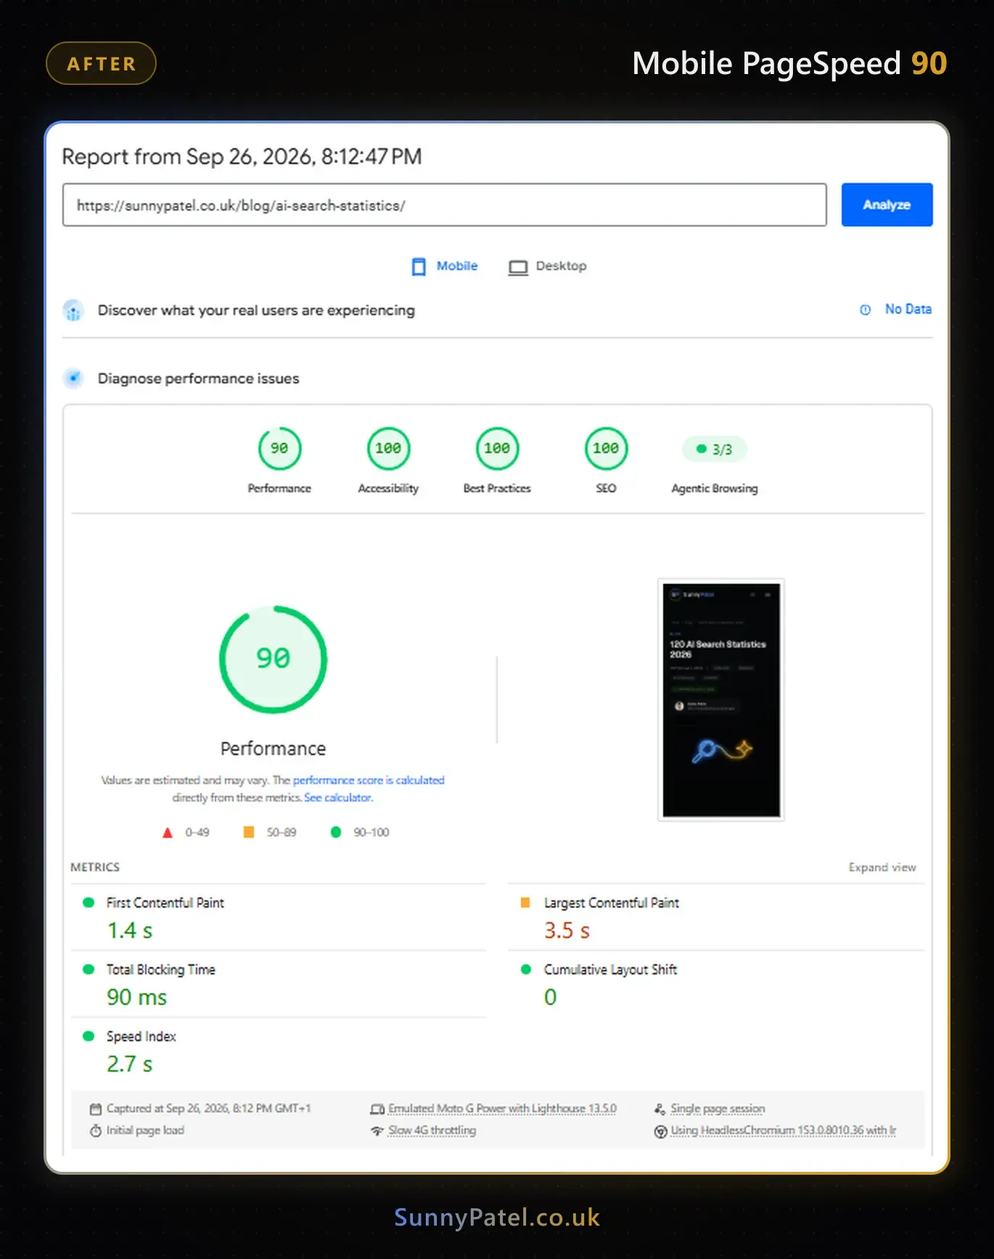Click the HeadlessChromium browser icon
Viewport: 994px width, 1259px height.
click(660, 1131)
